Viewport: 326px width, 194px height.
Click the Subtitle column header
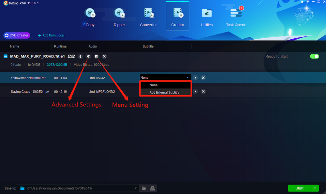point(148,46)
